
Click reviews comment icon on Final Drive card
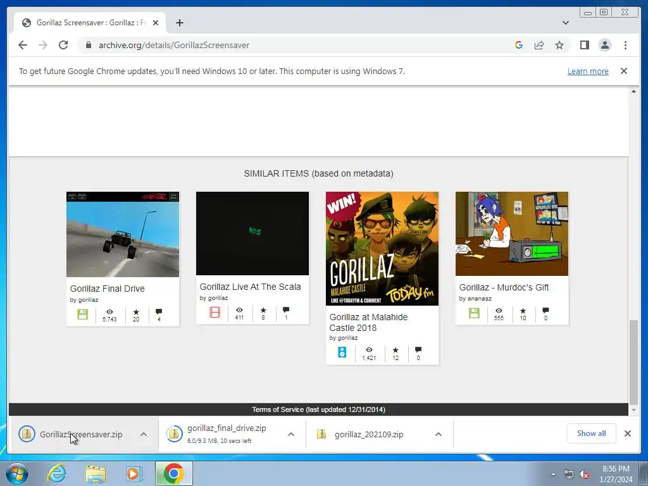(159, 312)
